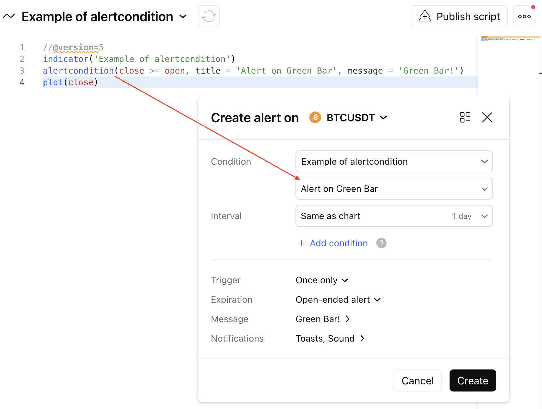Click the Interval label
This screenshot has height=409, width=542.
pyautogui.click(x=226, y=216)
